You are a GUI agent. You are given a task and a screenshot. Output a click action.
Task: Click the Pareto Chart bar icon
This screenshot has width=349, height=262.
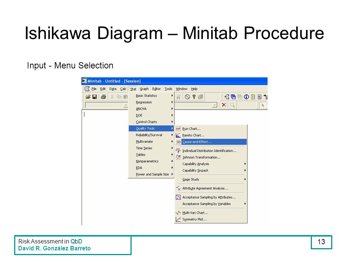pyautogui.click(x=178, y=135)
